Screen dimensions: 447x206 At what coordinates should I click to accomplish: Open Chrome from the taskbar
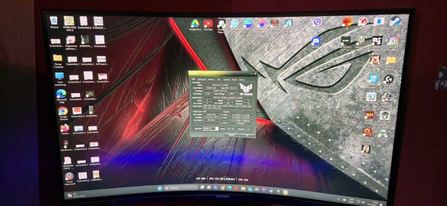pyautogui.click(x=223, y=188)
